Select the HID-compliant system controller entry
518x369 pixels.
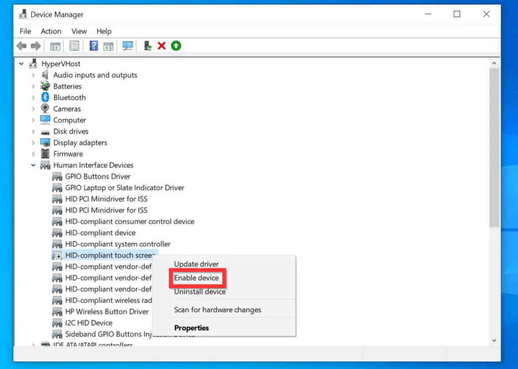117,244
